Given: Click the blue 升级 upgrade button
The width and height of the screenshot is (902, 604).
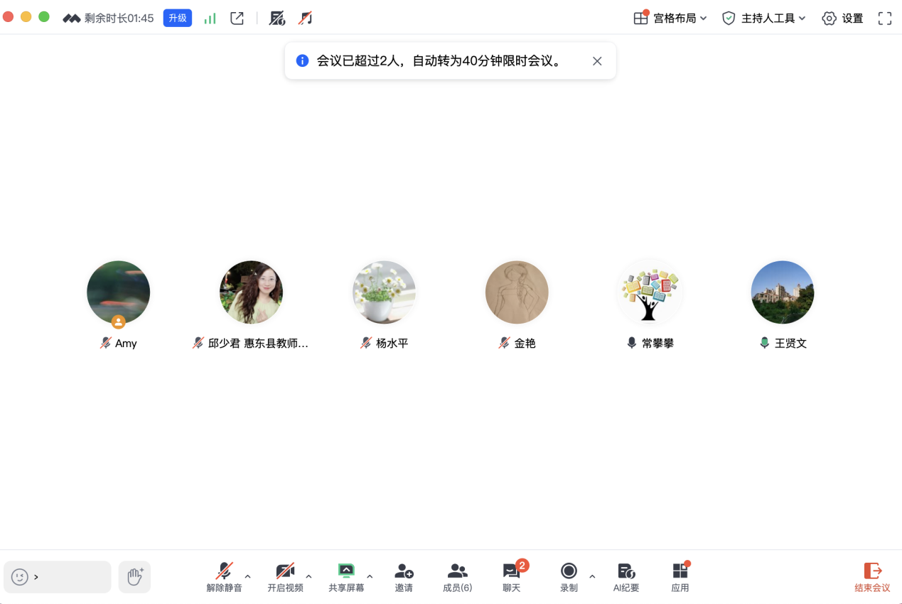Looking at the screenshot, I should coord(178,18).
